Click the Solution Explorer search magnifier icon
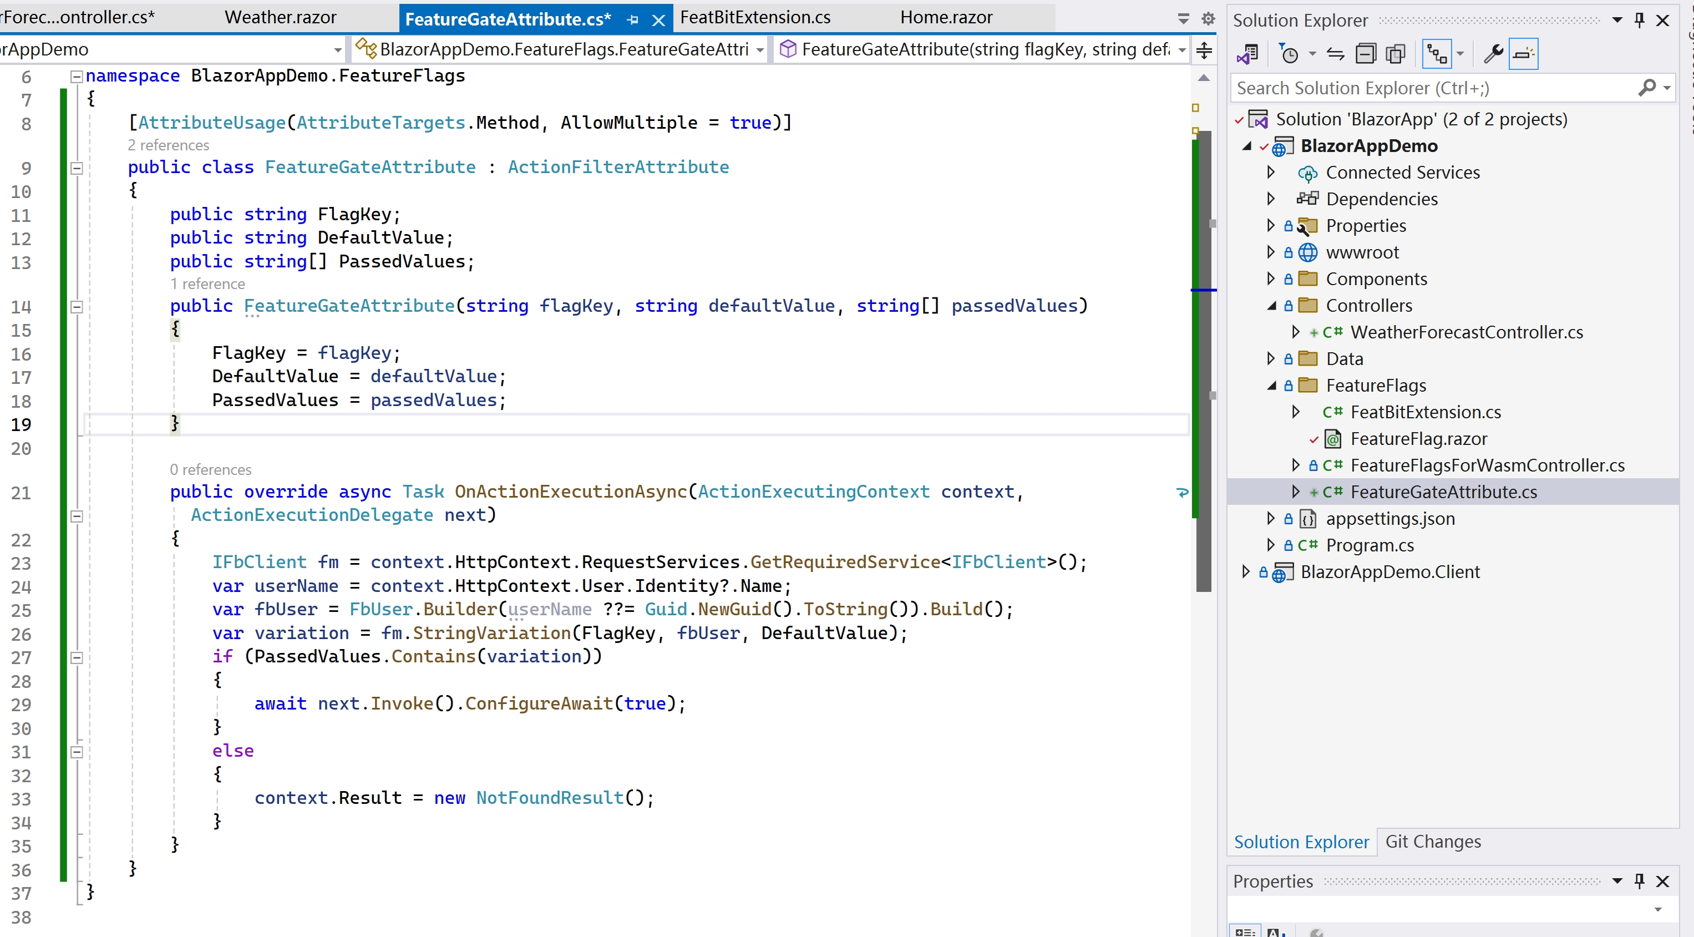The height and width of the screenshot is (937, 1694). (x=1647, y=88)
